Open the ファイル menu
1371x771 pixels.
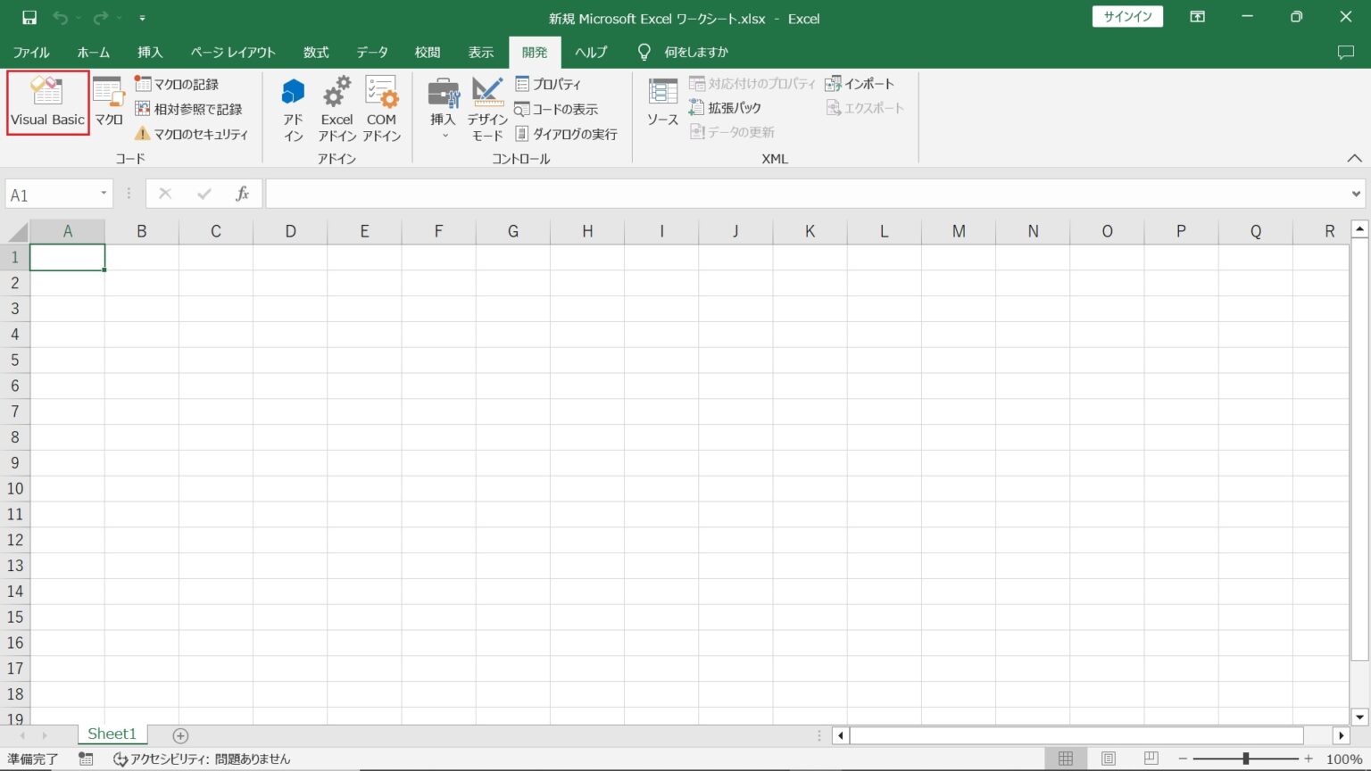click(31, 52)
